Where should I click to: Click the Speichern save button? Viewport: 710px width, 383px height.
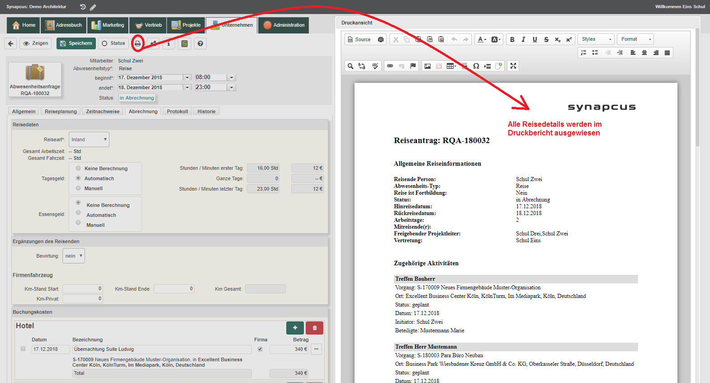click(x=76, y=43)
